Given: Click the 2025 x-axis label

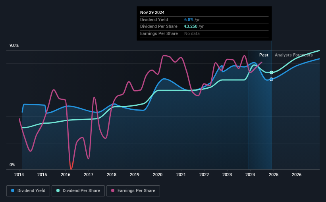Looking at the screenshot, I should (x=274, y=175).
